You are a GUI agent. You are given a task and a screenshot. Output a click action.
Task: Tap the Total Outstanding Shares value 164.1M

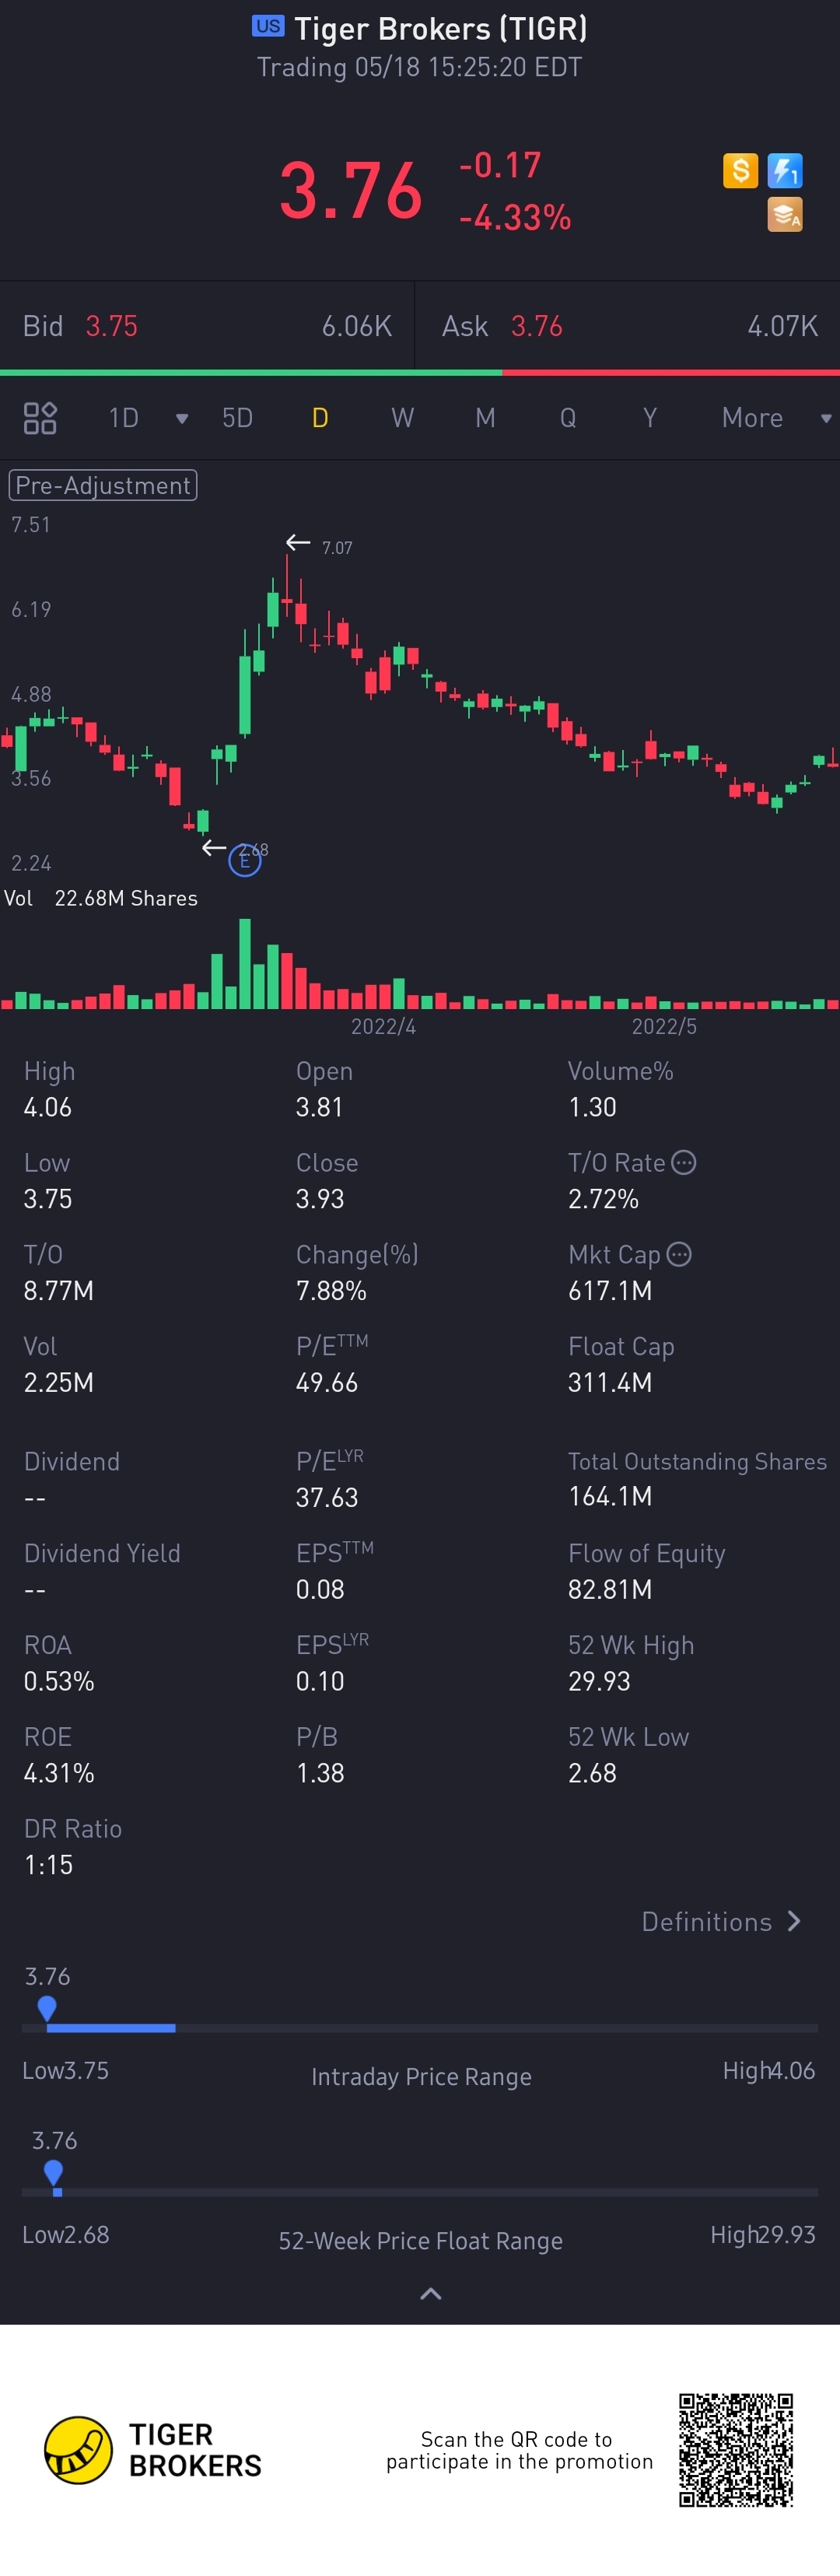(x=610, y=1496)
